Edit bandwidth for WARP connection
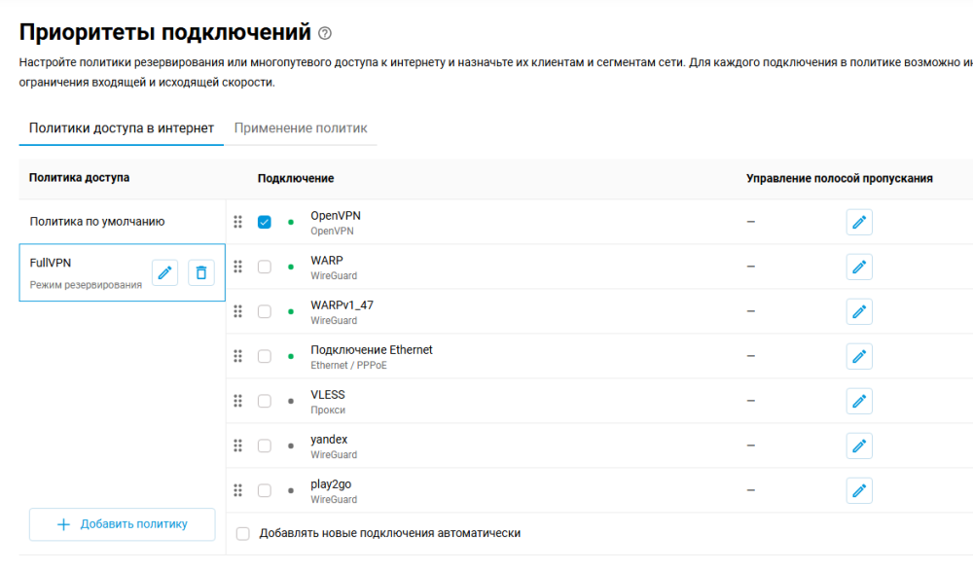This screenshot has width=973, height=571. click(859, 267)
